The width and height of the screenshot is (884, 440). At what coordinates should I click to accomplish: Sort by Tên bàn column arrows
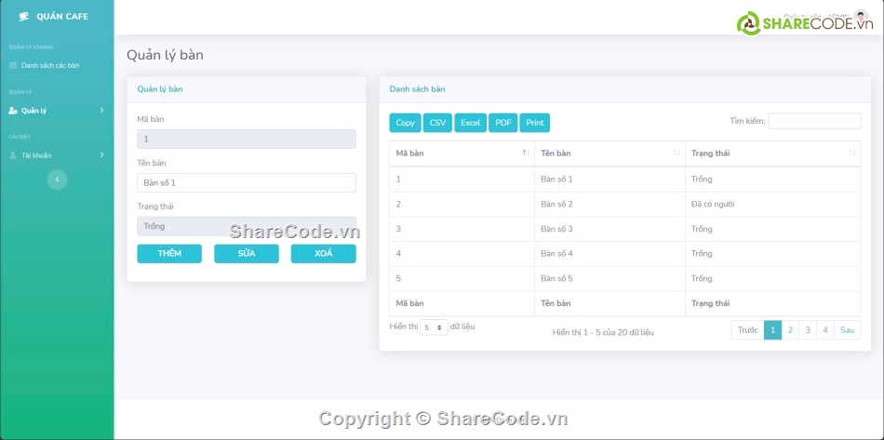[676, 153]
